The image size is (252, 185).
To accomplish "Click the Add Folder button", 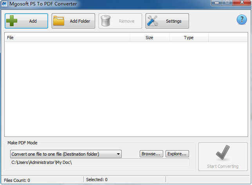I will tap(73, 21).
